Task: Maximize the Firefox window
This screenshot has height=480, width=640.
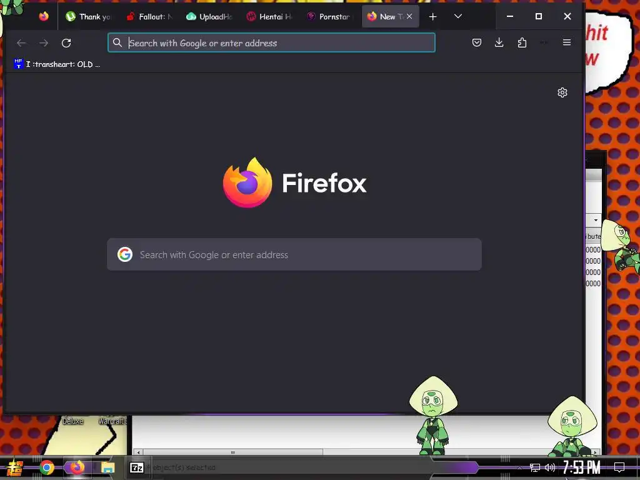Action: 538,16
